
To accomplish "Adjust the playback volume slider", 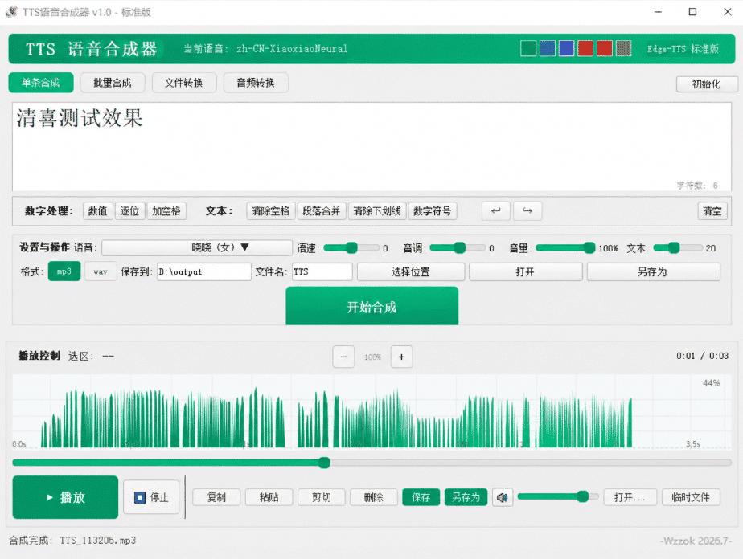I will point(558,496).
